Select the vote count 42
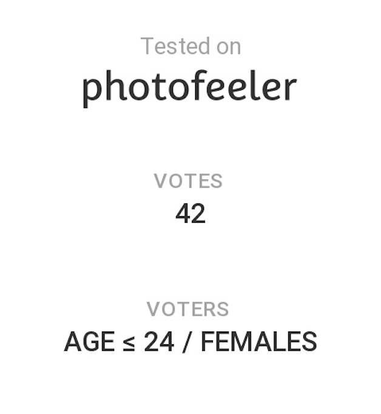This screenshot has width=381, height=414. click(190, 213)
